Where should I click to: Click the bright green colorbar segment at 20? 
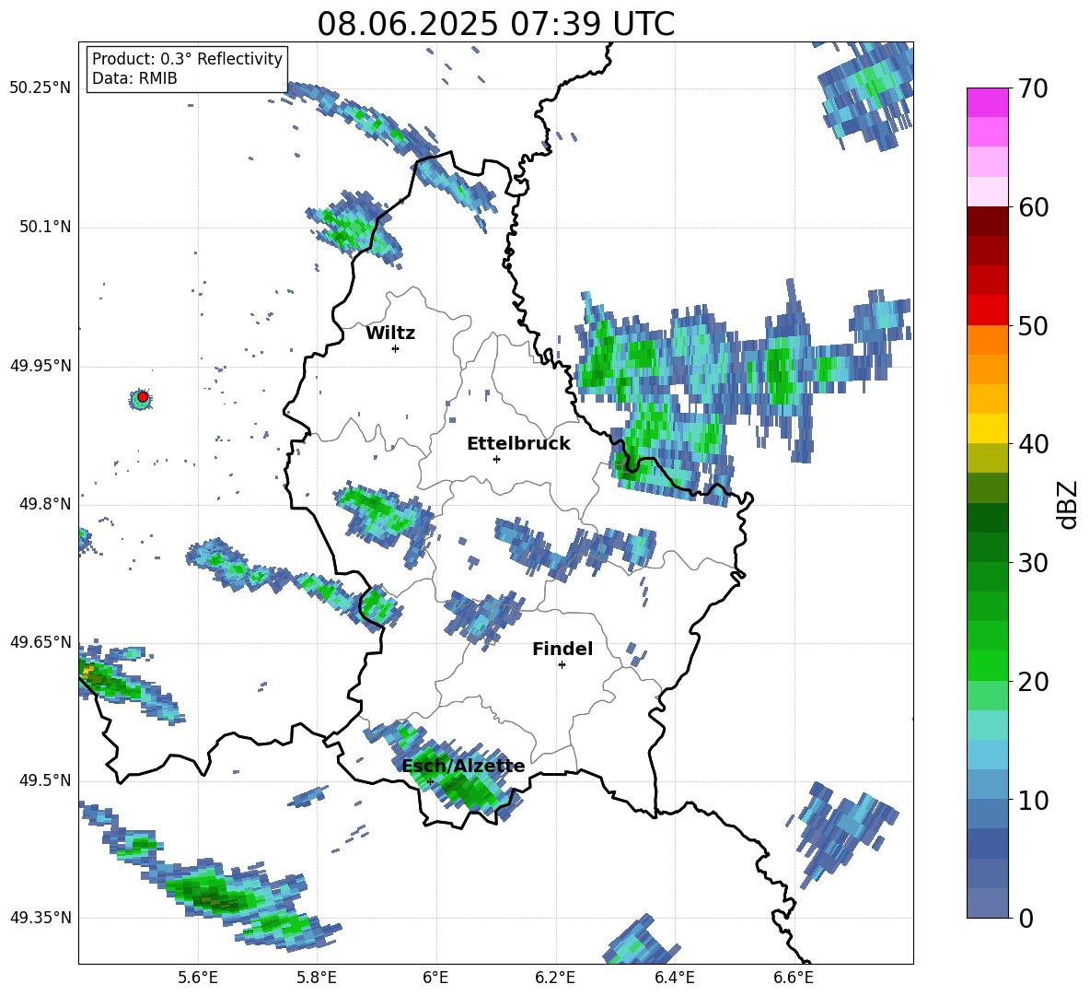click(987, 665)
